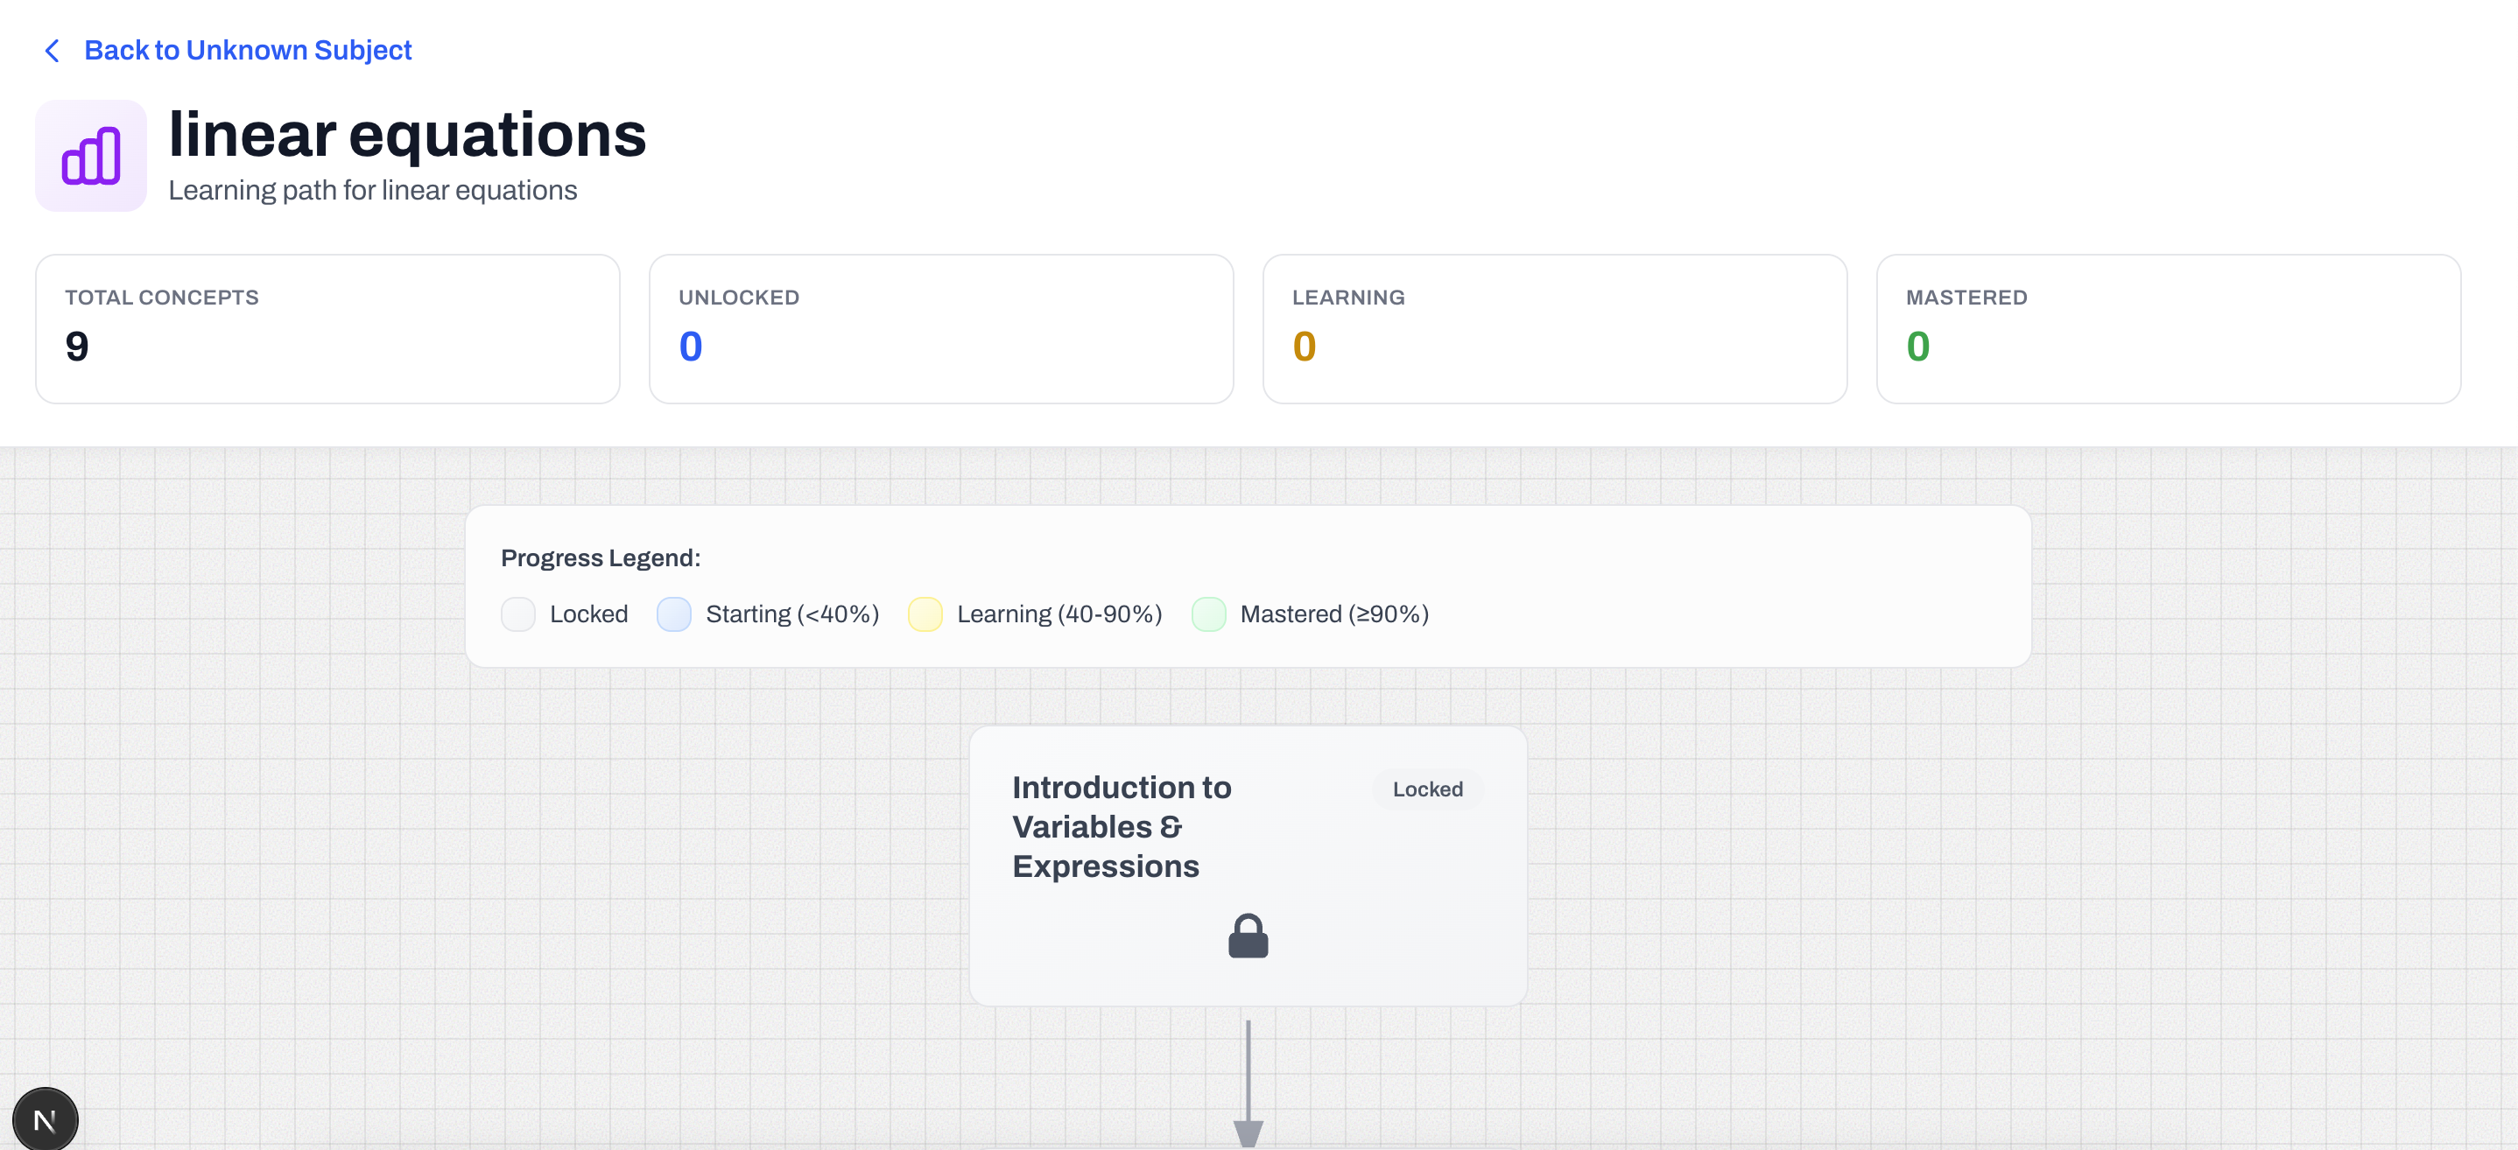Select the Total Concepts stat card
The width and height of the screenshot is (2518, 1150).
[327, 328]
